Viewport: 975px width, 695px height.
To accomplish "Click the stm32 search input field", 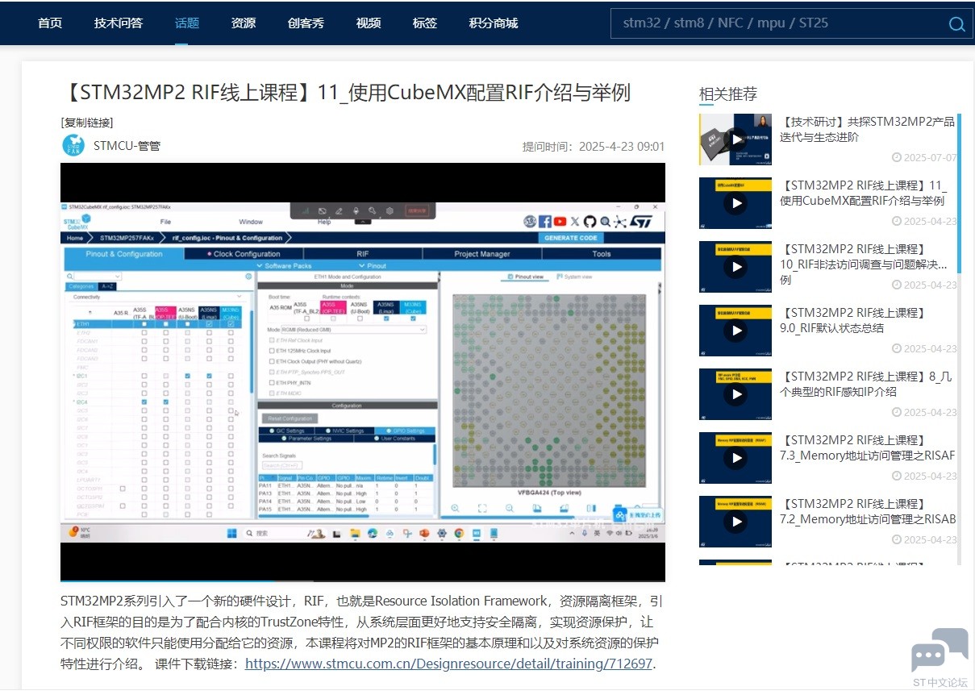I will (774, 23).
